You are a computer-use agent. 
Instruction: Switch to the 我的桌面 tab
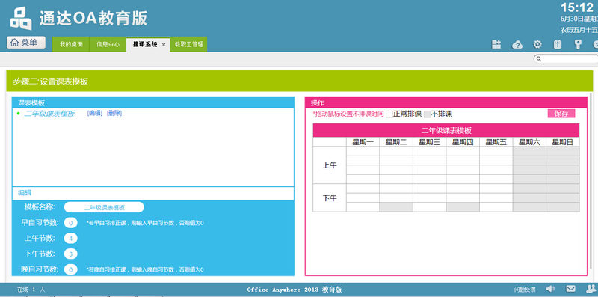click(x=70, y=44)
